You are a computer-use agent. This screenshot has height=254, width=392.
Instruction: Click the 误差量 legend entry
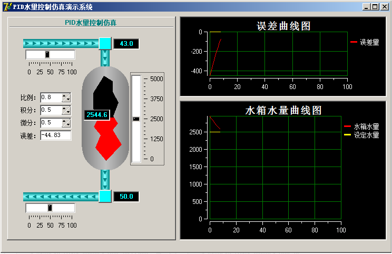point(365,42)
